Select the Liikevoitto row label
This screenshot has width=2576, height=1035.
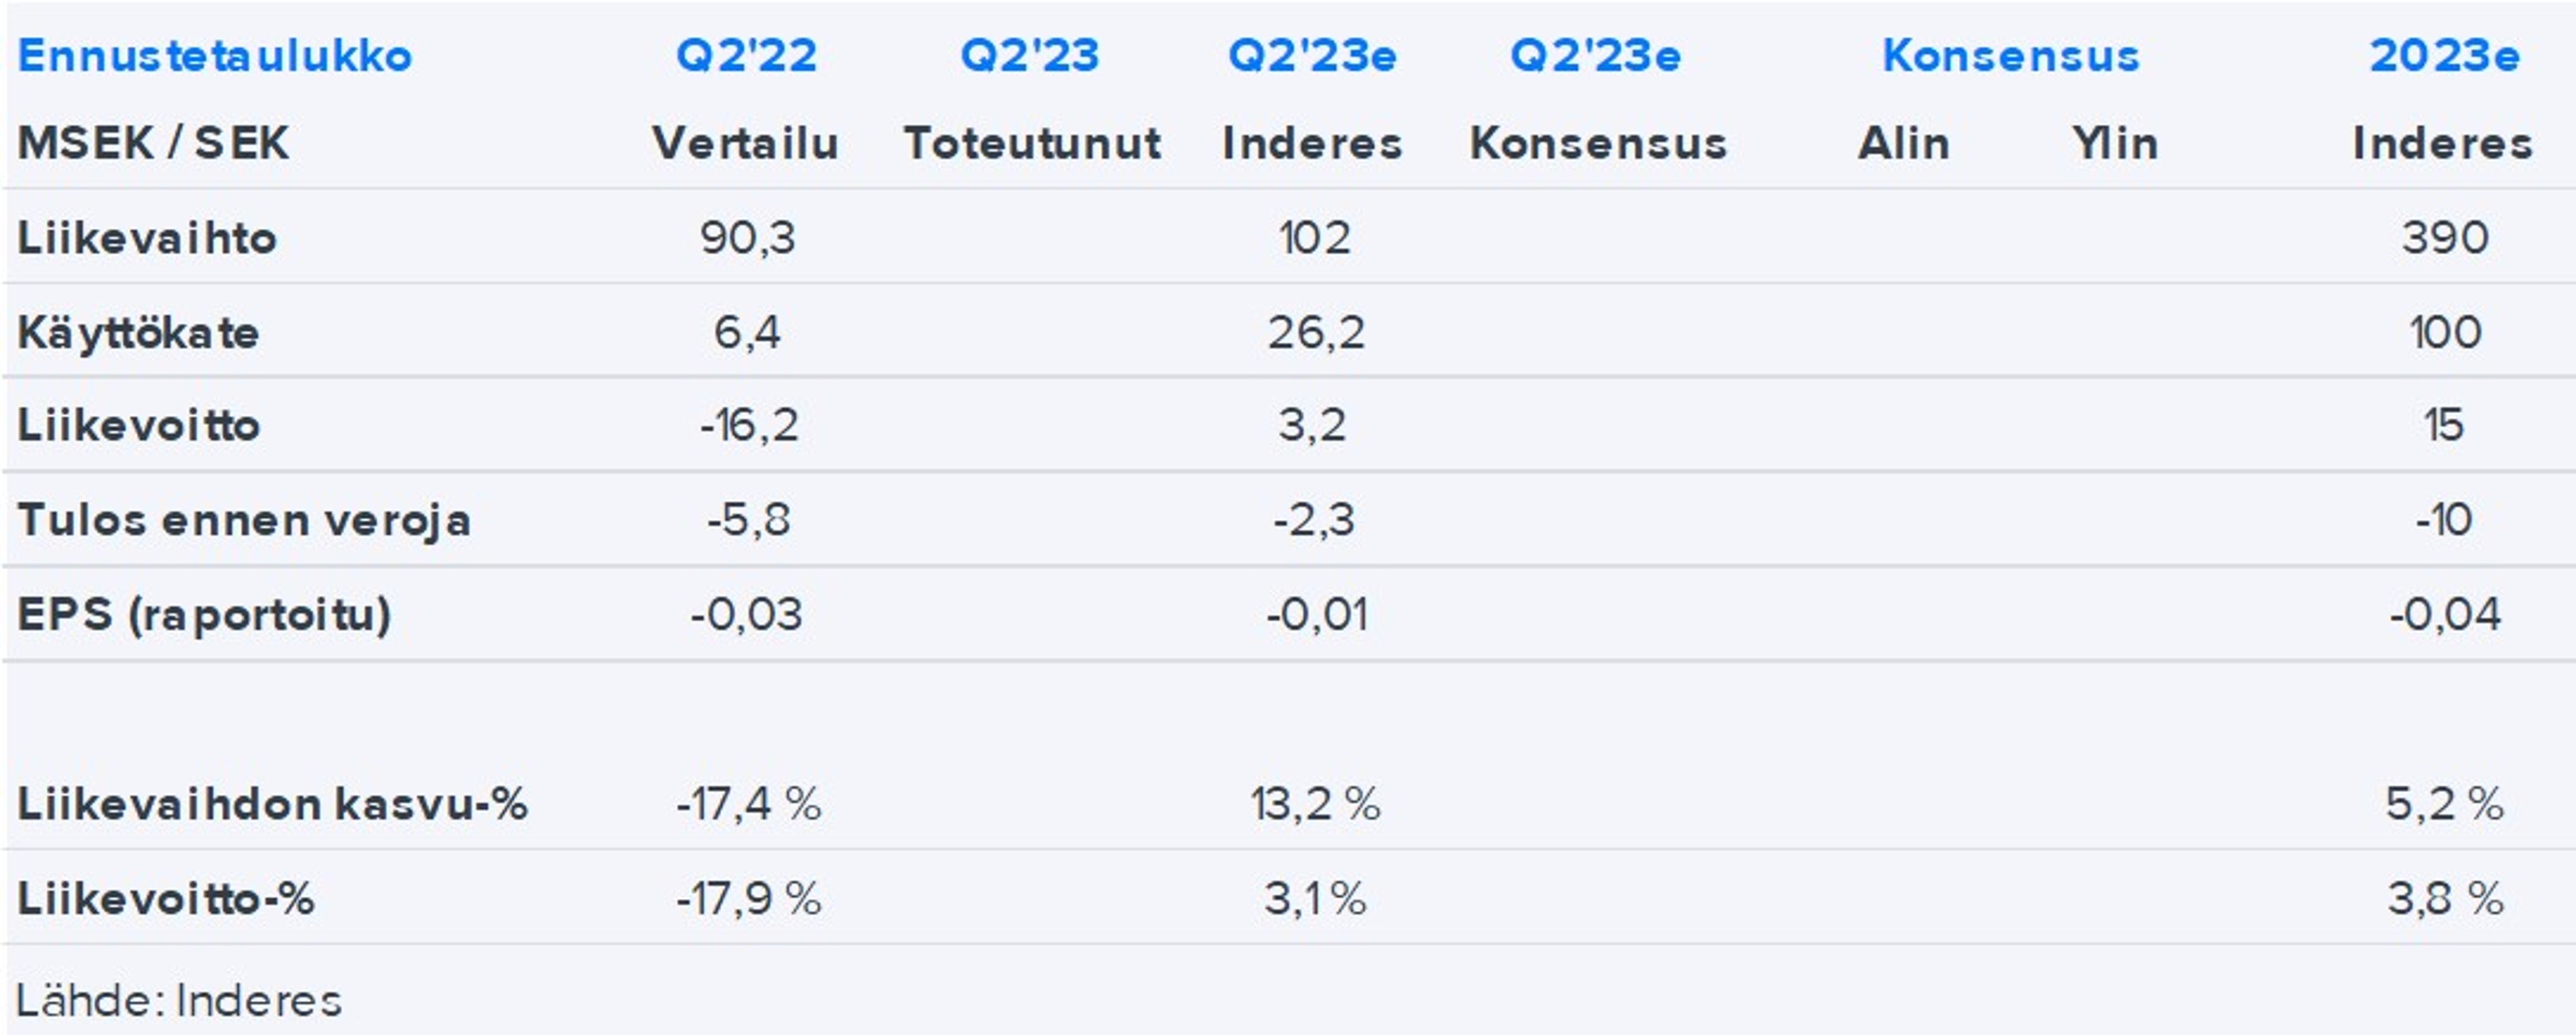pyautogui.click(x=139, y=426)
